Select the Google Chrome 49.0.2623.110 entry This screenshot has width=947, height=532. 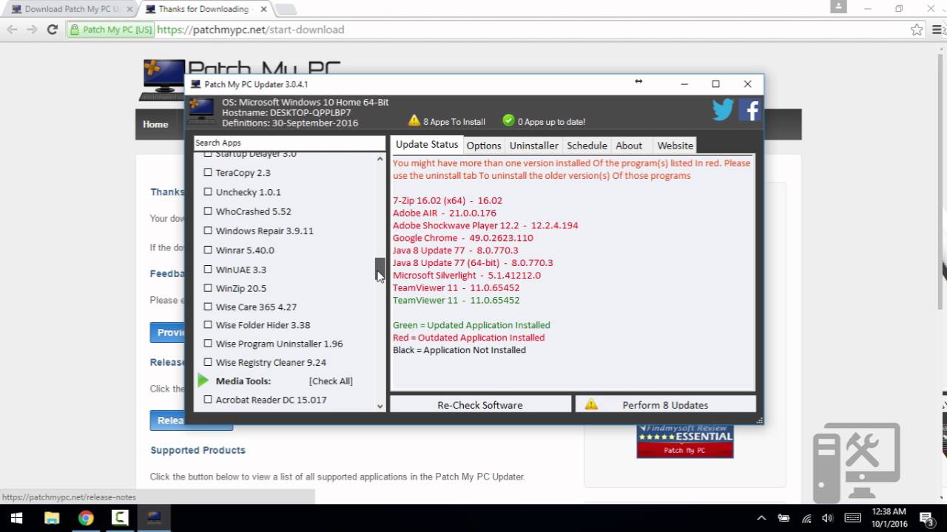[463, 238]
